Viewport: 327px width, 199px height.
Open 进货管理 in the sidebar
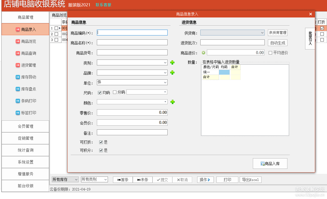pyautogui.click(x=25, y=65)
